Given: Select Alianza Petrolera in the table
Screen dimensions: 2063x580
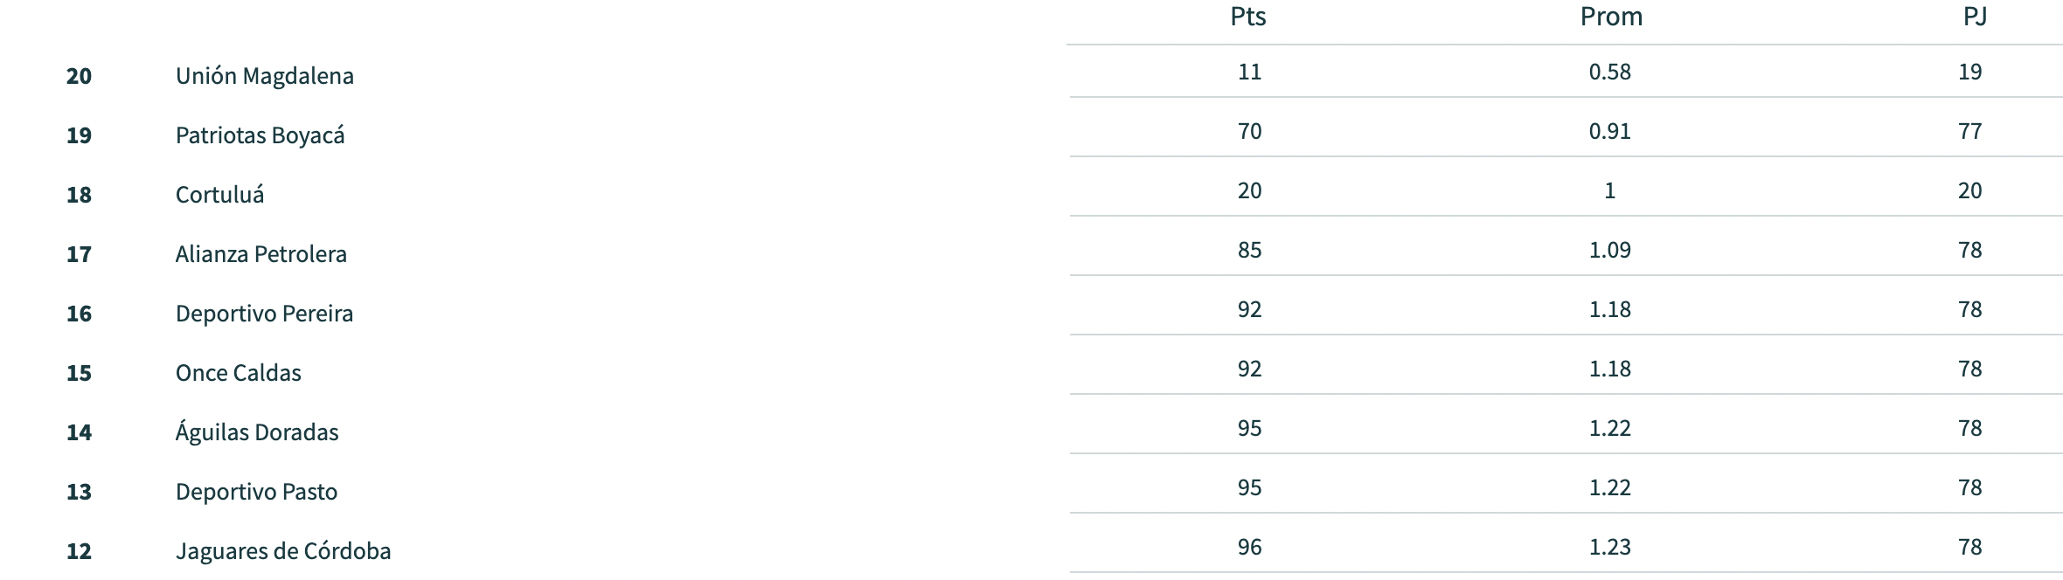Looking at the screenshot, I should click(x=261, y=254).
